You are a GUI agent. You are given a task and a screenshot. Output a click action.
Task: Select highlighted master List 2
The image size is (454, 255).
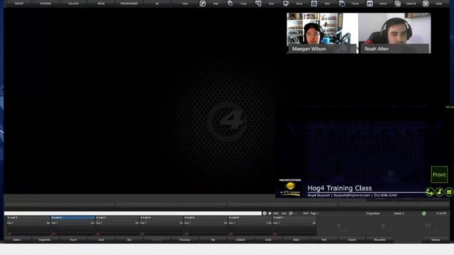[72, 226]
